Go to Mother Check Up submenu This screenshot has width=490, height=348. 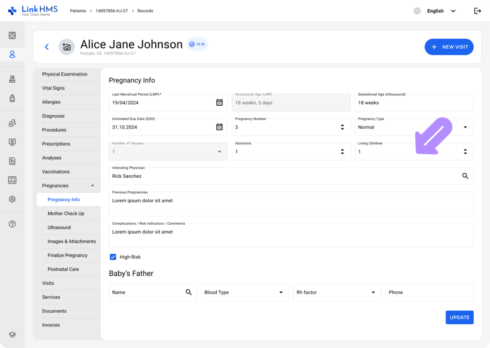[66, 214]
